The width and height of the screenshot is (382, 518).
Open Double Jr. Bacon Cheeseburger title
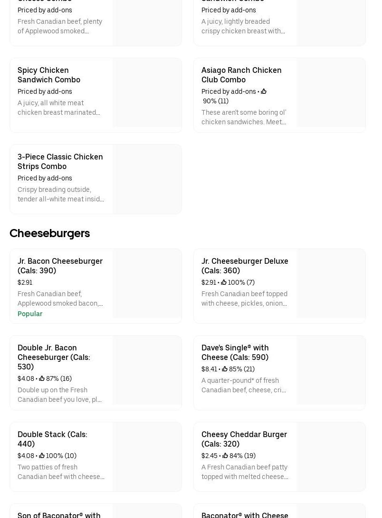coord(53,357)
